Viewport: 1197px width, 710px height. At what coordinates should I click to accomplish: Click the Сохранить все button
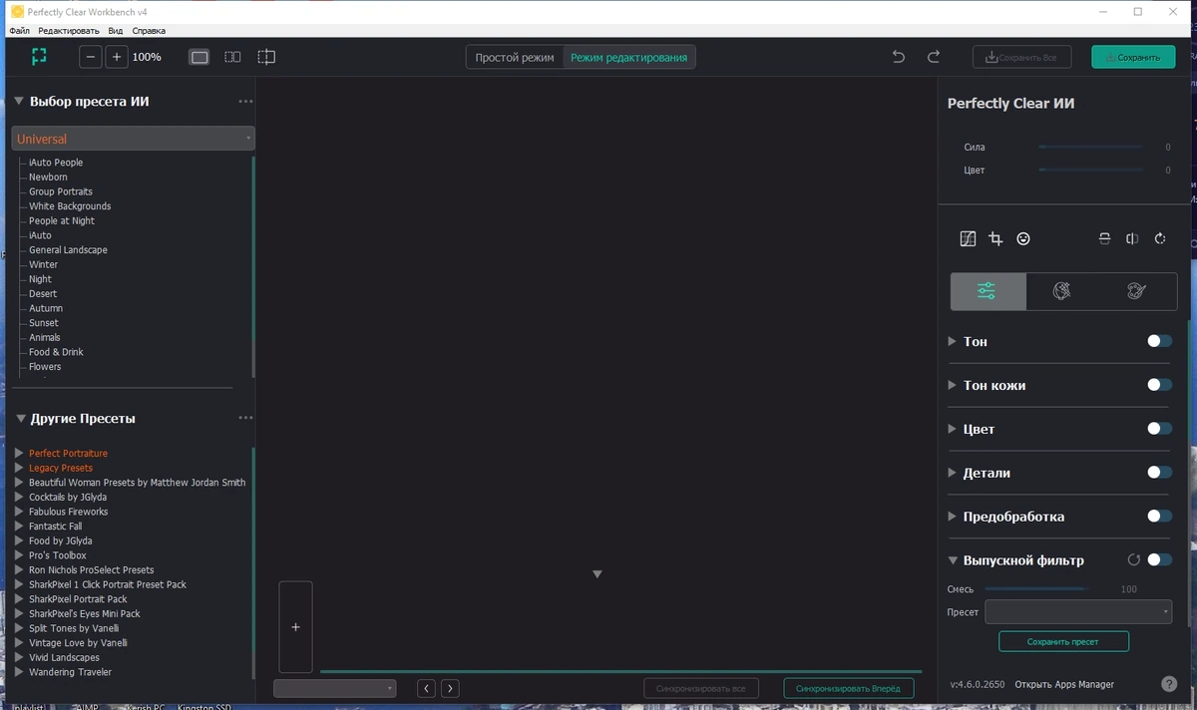[1021, 57]
